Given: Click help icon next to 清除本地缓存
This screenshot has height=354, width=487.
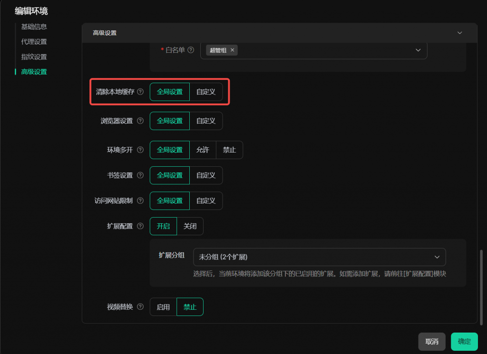Looking at the screenshot, I should coord(140,92).
